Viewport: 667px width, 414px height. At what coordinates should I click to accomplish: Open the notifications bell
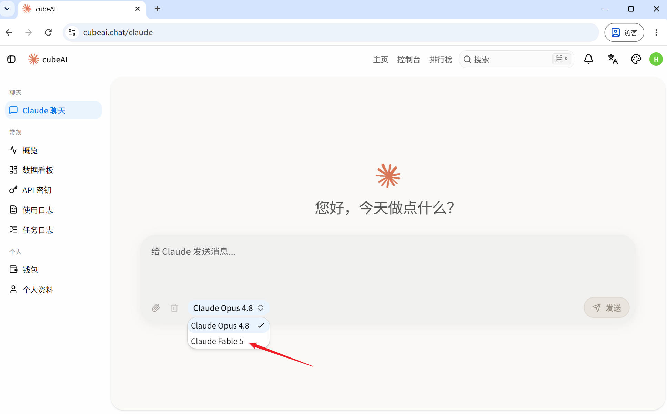pyautogui.click(x=588, y=59)
